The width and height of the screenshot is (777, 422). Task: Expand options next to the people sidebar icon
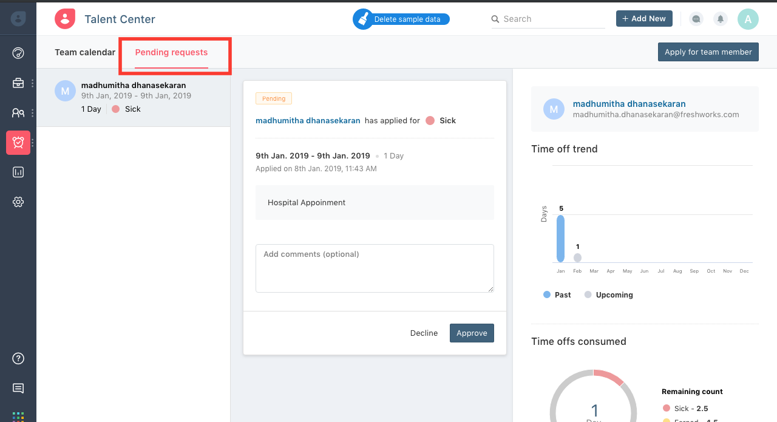[32, 113]
